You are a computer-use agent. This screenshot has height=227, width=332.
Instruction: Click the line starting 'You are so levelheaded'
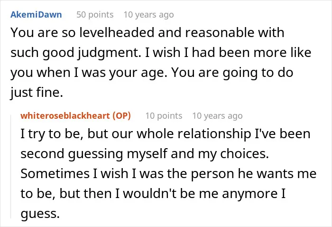pyautogui.click(x=148, y=32)
